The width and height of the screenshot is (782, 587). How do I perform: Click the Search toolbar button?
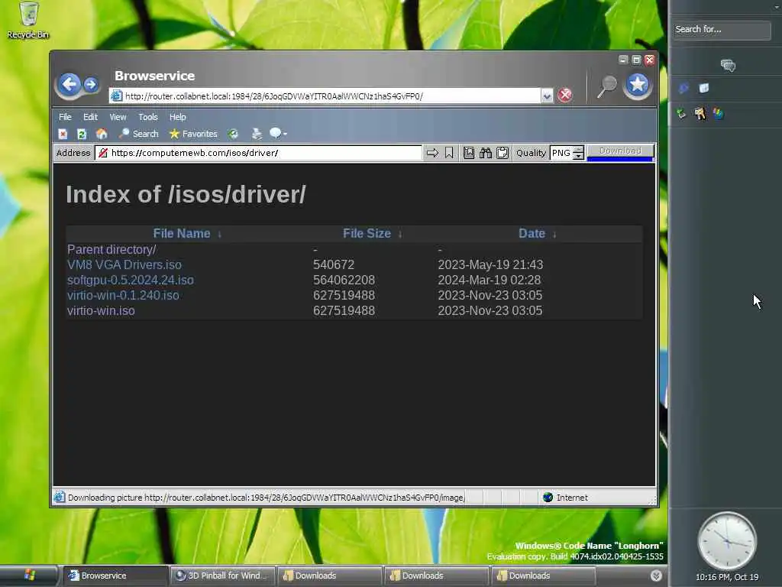[x=139, y=134]
